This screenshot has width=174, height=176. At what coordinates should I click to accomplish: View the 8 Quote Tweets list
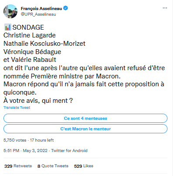[53, 166]
